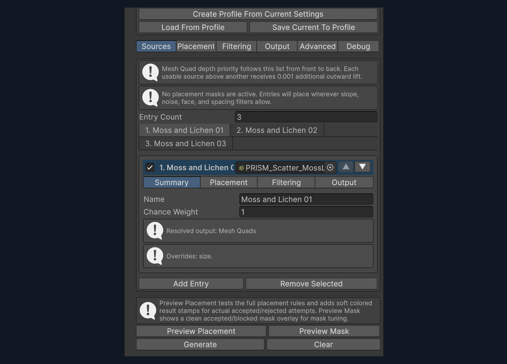
Task: Select entry 2. Moss and Lichen 02
Action: click(x=277, y=130)
